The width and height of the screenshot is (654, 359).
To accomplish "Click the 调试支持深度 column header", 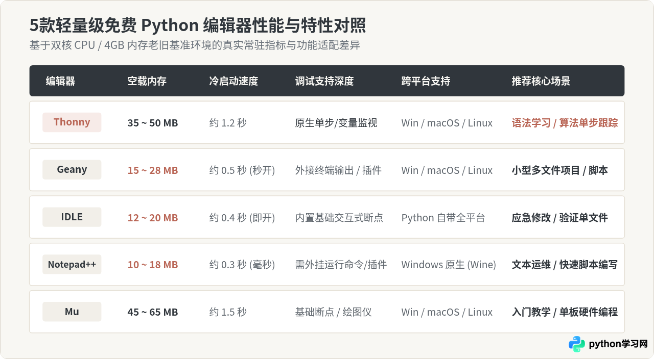I will coord(324,81).
